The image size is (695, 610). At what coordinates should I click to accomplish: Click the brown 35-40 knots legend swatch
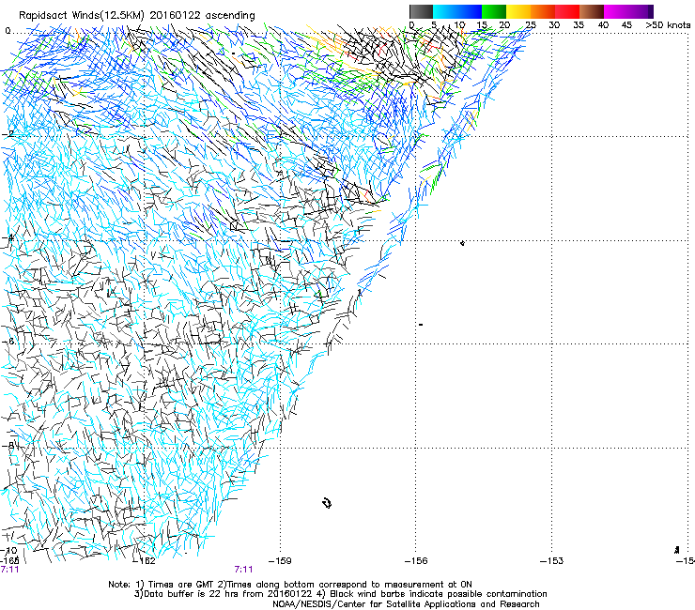592,11
